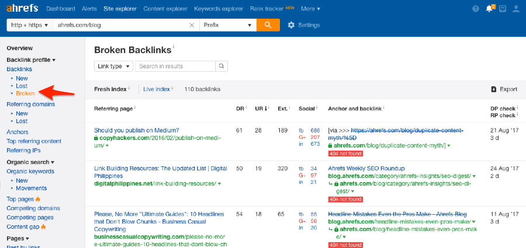Click the help question mark icon
This screenshot has height=248, width=526.
coord(475,9)
